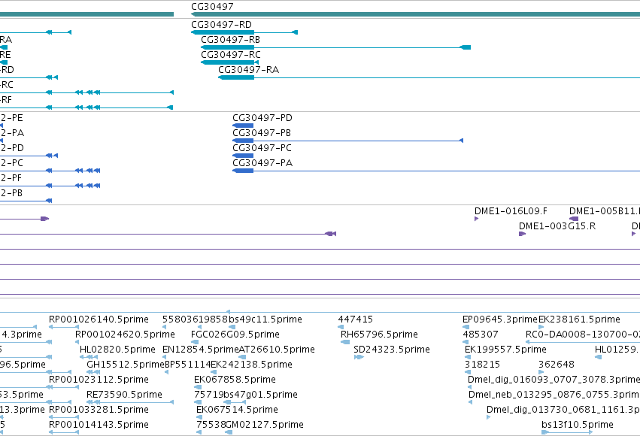
Task: Click the CG30497-PB coding segment bar
Action: tap(243, 141)
